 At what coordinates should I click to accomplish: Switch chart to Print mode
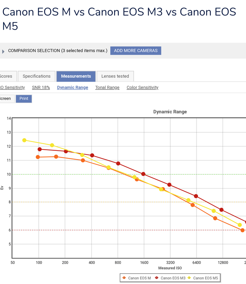pos(24,99)
